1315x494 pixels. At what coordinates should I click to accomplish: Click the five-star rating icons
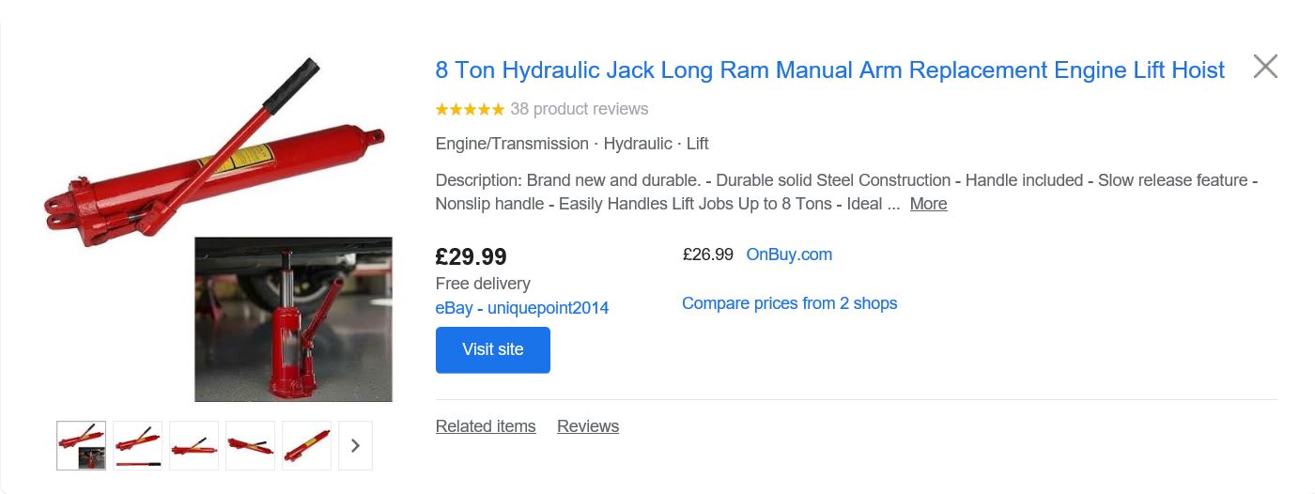tap(470, 109)
